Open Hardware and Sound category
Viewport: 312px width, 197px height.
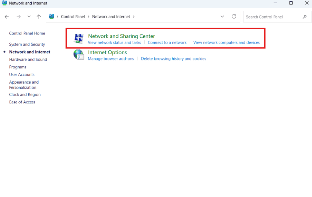click(28, 59)
